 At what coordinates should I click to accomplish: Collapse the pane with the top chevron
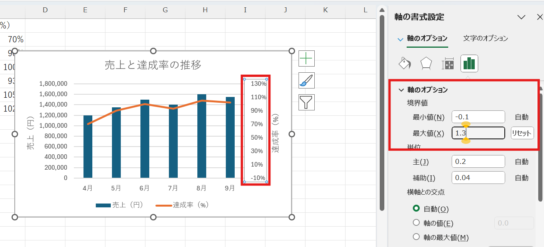coord(521,17)
